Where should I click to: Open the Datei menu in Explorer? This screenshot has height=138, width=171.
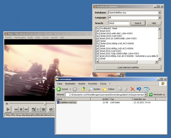60,84
